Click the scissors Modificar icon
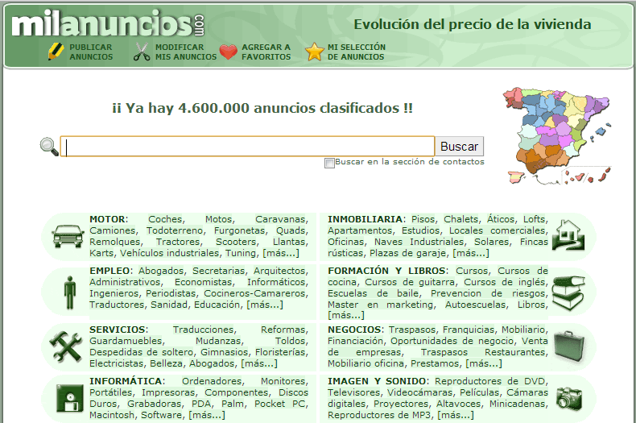 click(x=142, y=52)
